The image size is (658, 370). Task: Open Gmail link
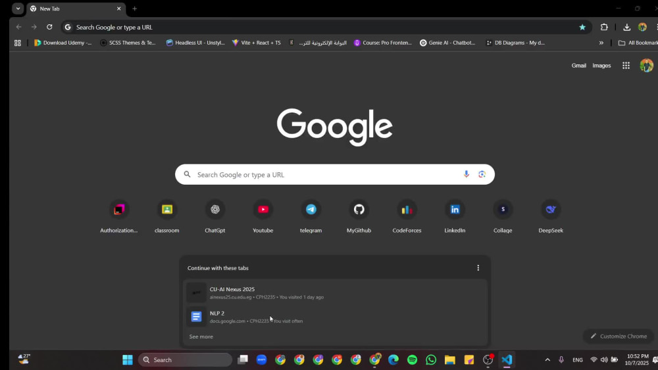point(578,65)
